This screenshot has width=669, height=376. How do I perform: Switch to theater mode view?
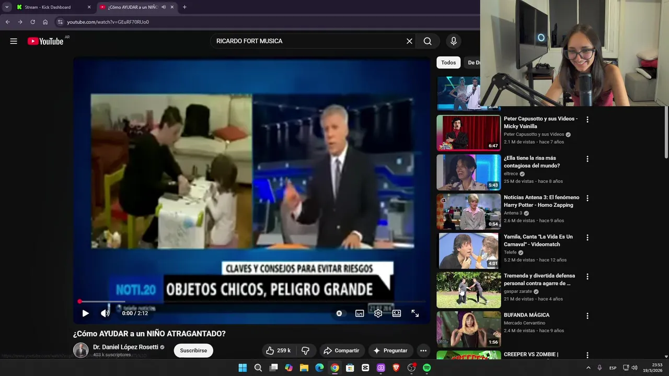pos(397,313)
